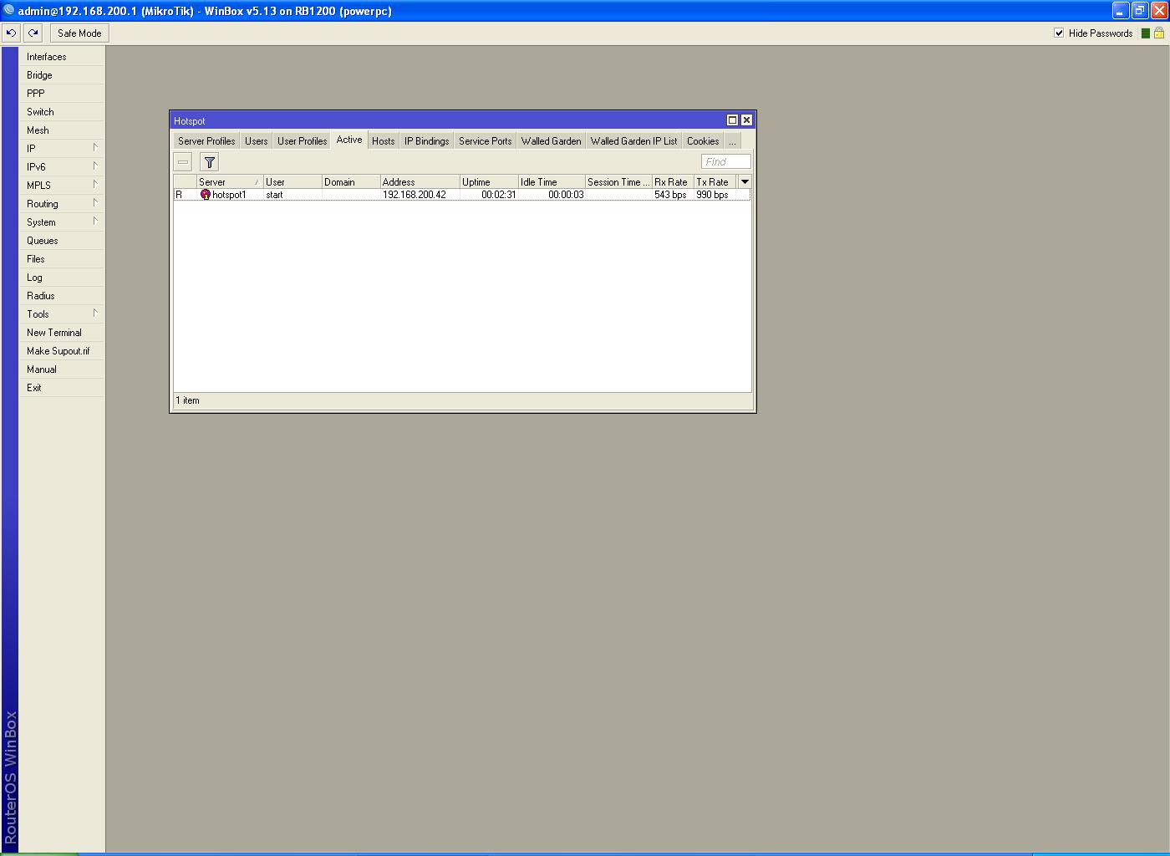
Task: Maximize the Hotspot inner window
Action: (x=732, y=120)
